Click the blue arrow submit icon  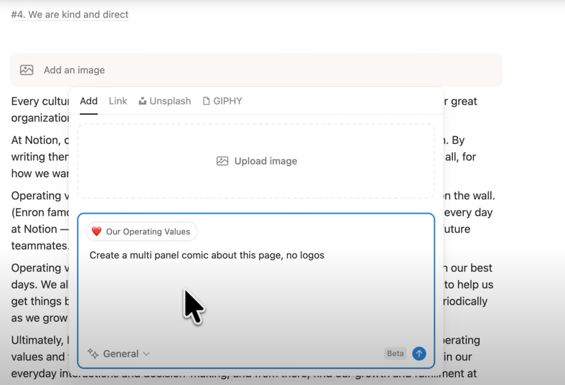point(419,353)
